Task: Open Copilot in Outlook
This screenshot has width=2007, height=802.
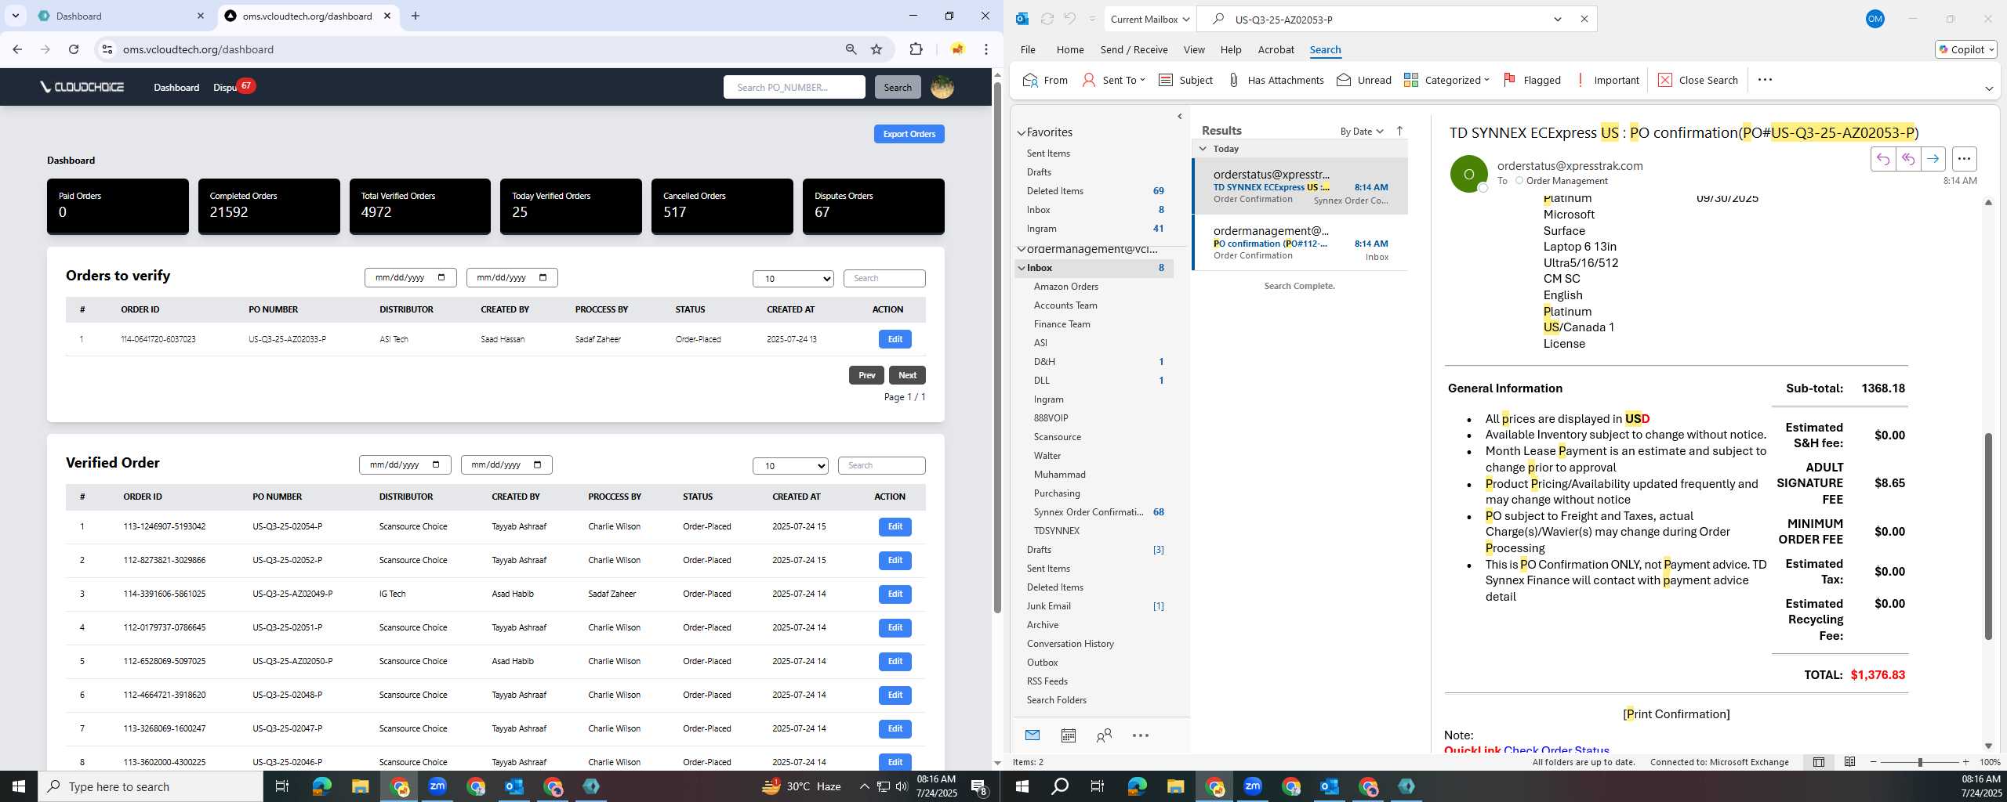Action: (x=1965, y=49)
